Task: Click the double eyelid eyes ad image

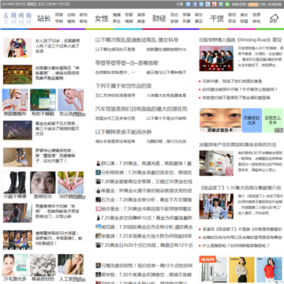Action: click(x=220, y=120)
